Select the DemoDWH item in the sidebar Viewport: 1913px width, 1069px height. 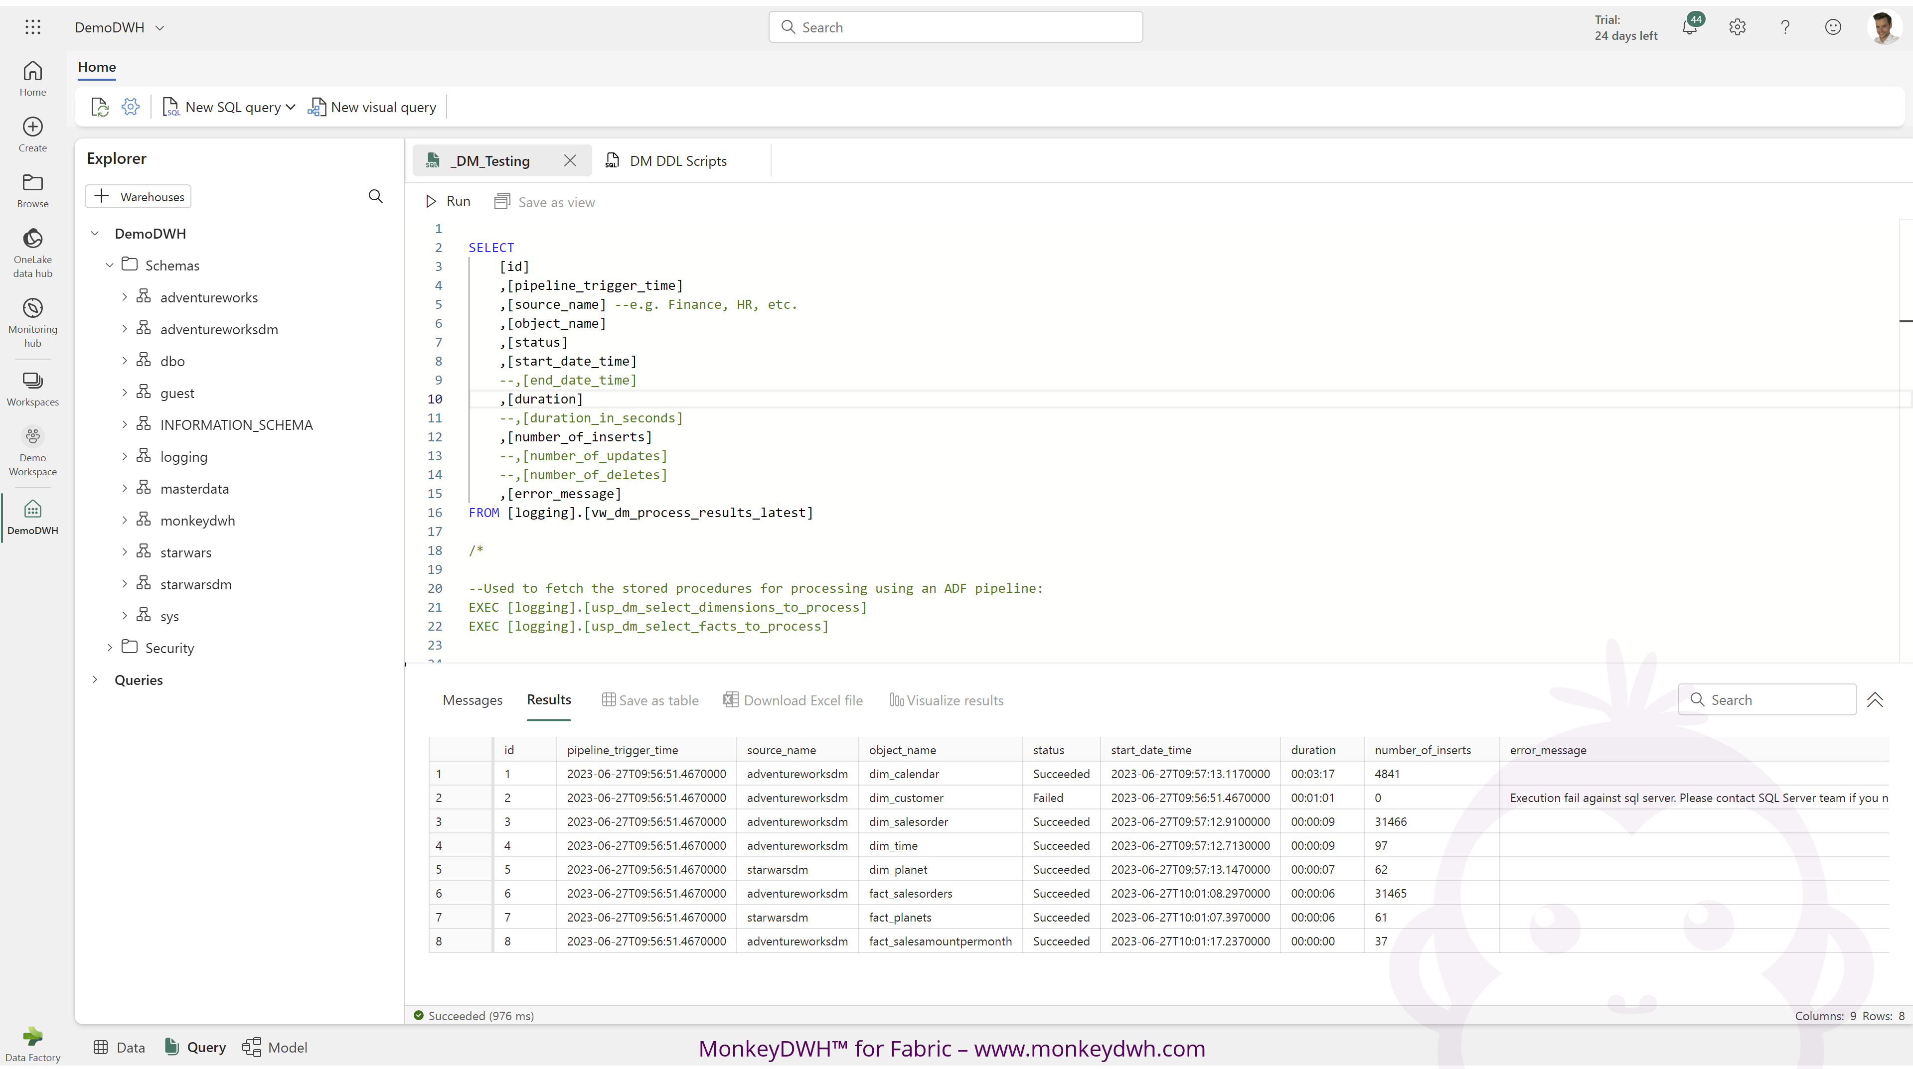coord(33,517)
